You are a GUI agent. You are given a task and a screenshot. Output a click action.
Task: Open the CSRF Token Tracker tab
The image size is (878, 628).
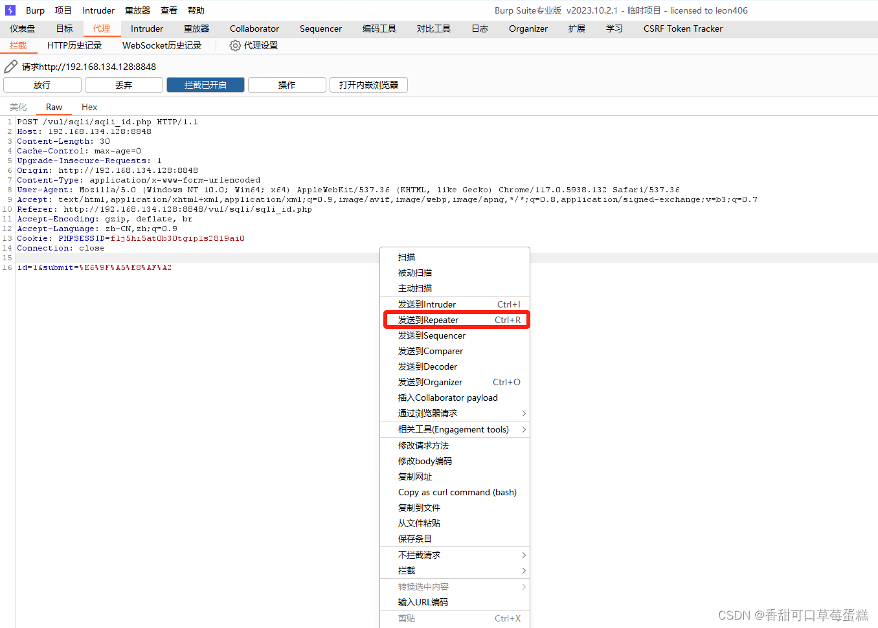pyautogui.click(x=683, y=28)
